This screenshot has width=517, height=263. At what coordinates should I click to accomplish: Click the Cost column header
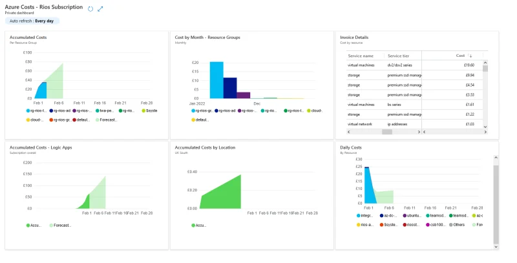click(x=460, y=56)
